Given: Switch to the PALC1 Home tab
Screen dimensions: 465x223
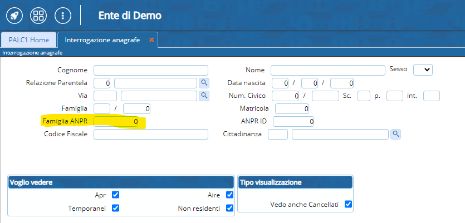Looking at the screenshot, I should 29,40.
